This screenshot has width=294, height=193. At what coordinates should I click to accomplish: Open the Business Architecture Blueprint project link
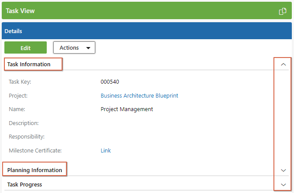(139, 96)
